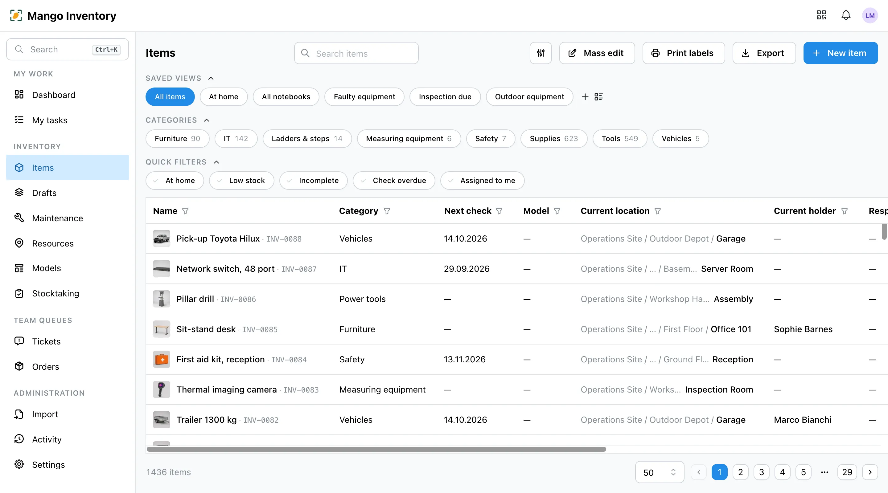Click the Settings gear icon

pos(19,464)
